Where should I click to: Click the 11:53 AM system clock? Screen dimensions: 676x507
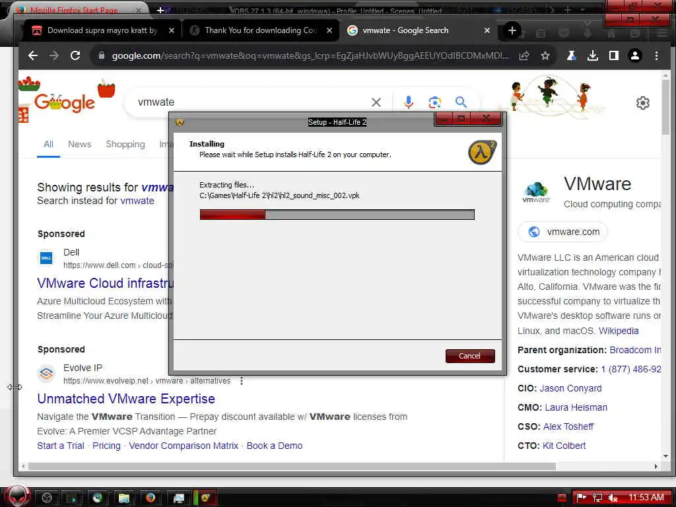[x=646, y=498]
